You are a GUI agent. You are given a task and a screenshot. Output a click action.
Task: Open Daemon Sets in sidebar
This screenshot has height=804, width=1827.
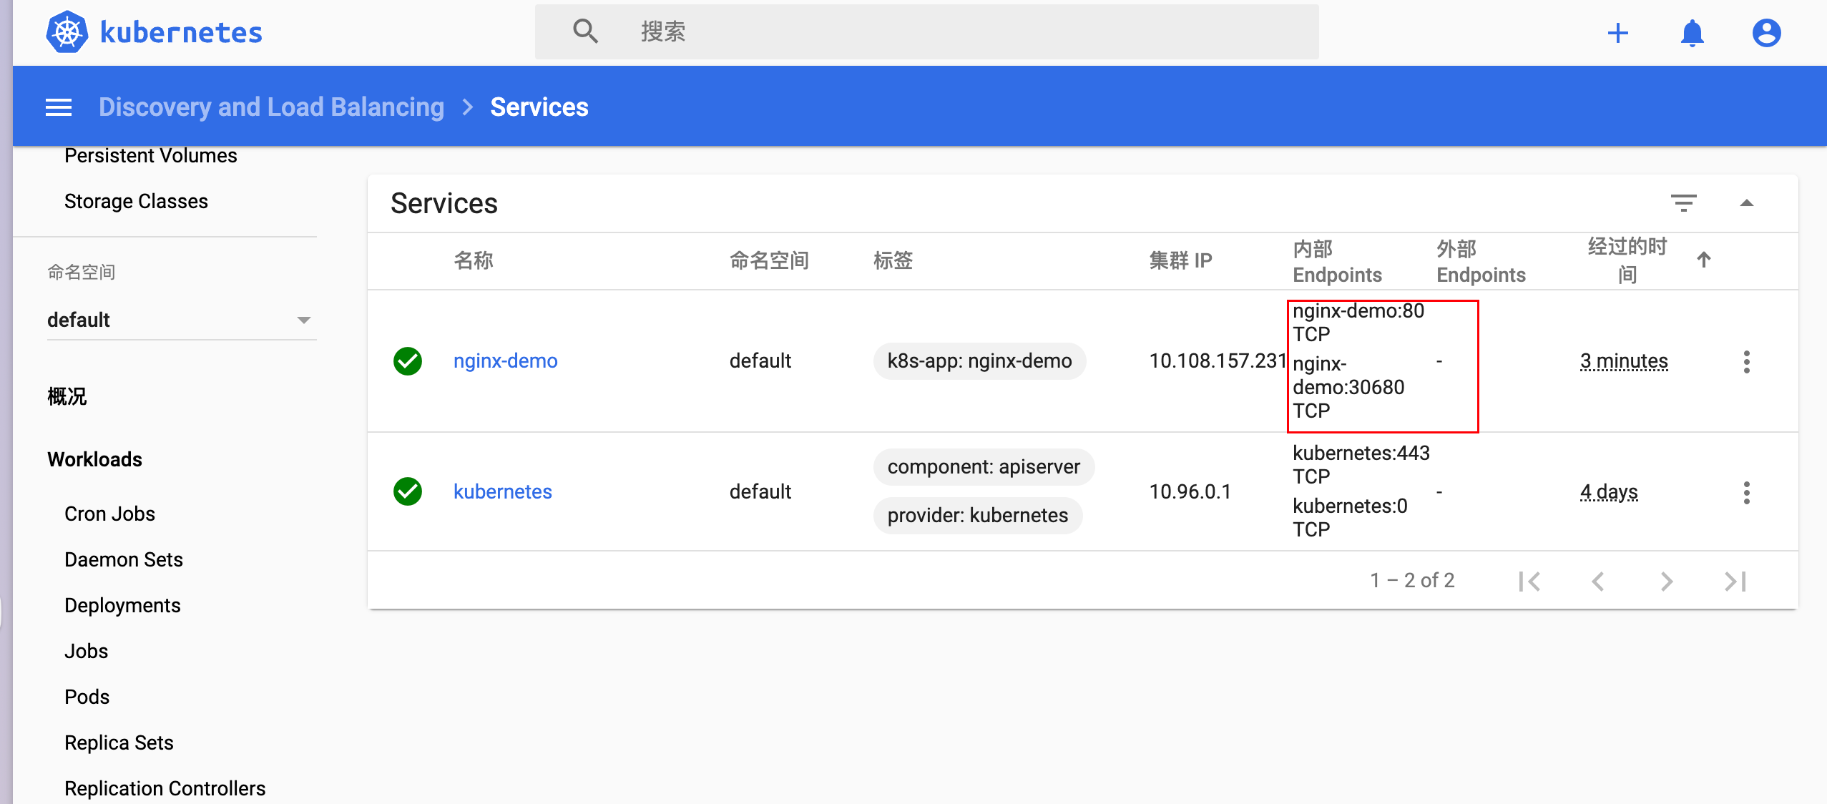click(124, 559)
